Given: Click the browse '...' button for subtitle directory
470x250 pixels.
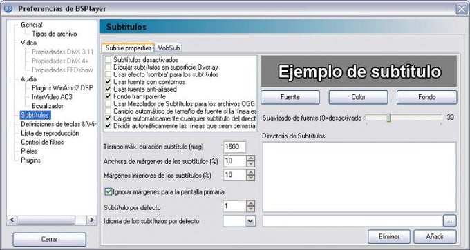Looking at the screenshot, I should point(450,221).
